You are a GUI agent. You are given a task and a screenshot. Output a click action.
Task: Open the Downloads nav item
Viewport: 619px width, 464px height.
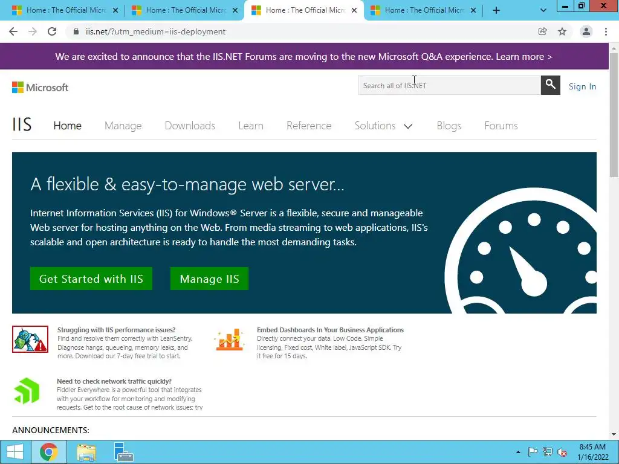pyautogui.click(x=190, y=126)
